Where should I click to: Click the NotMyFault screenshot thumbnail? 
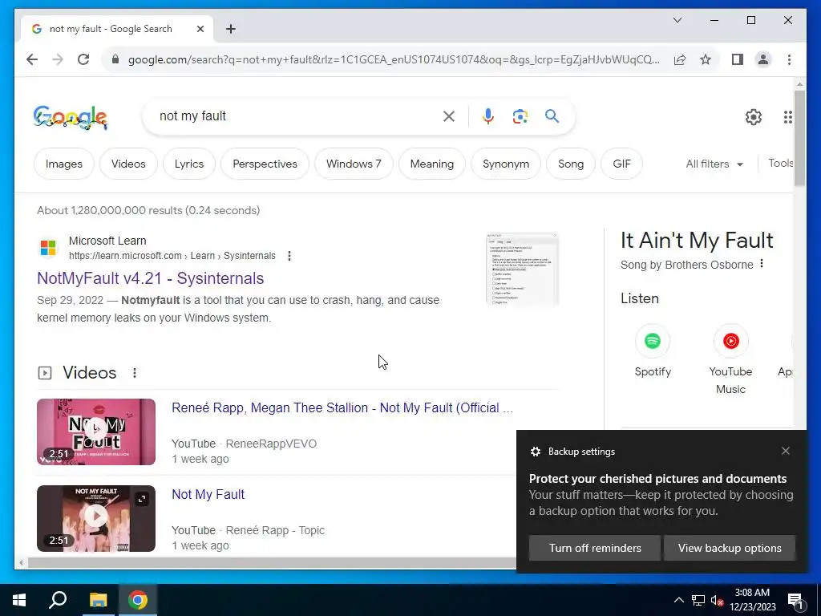point(523,269)
